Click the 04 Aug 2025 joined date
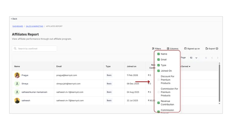This screenshot has height=130, width=232. pos(133,92)
